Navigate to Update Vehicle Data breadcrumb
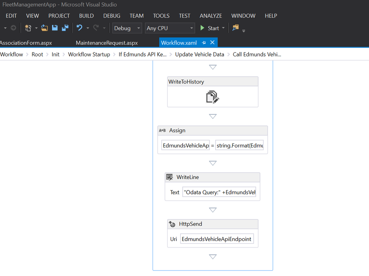Image resolution: width=369 pixels, height=276 pixels. pyautogui.click(x=200, y=55)
